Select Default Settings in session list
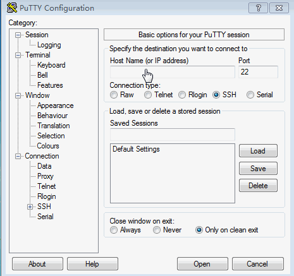 [136, 149]
